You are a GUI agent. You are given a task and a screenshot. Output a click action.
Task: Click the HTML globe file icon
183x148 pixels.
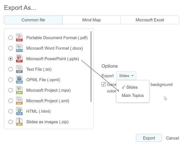(19, 111)
